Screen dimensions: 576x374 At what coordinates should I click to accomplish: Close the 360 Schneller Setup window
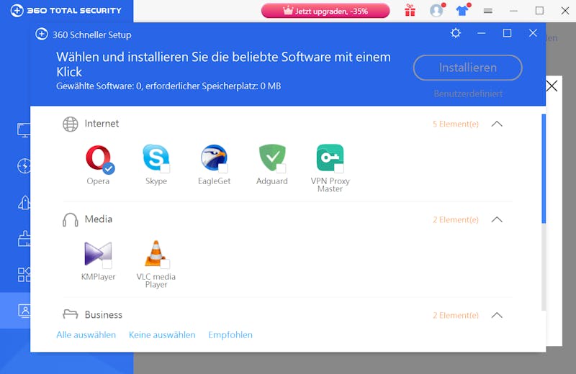pyautogui.click(x=533, y=33)
